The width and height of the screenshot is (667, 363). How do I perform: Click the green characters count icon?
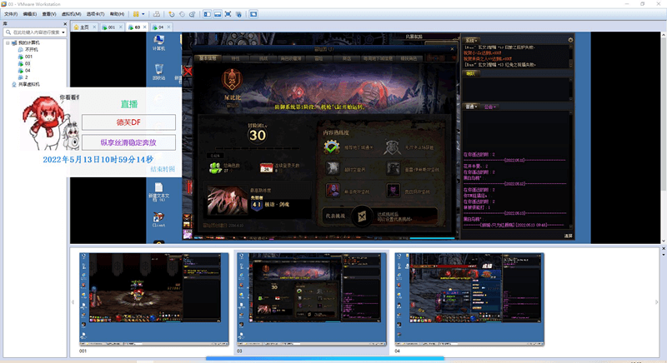click(x=215, y=167)
